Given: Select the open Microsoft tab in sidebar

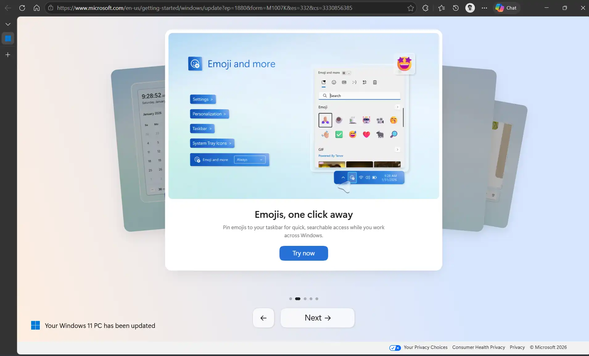Looking at the screenshot, I should point(8,39).
